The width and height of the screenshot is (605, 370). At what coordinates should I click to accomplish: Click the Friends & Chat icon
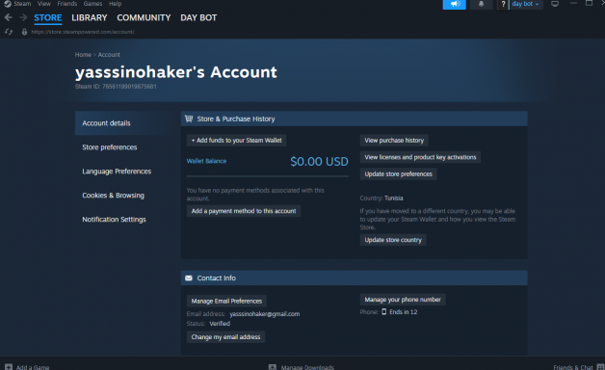click(600, 367)
